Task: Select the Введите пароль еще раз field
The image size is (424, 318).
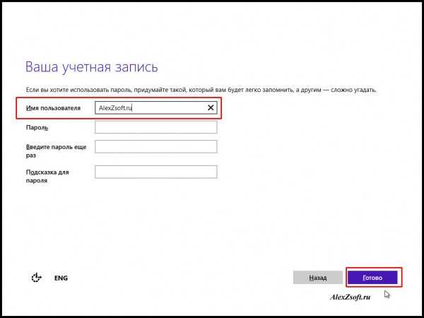Action: point(155,147)
